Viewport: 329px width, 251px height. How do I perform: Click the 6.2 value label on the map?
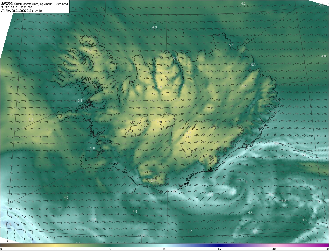pos(80,100)
